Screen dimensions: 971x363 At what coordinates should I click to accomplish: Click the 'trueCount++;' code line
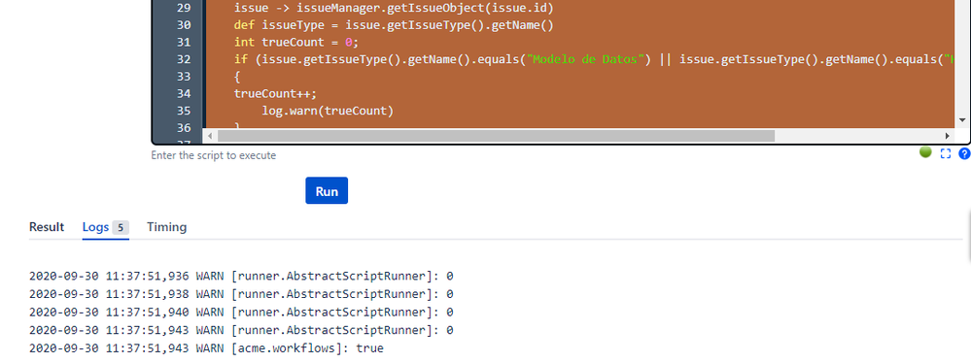click(x=276, y=94)
